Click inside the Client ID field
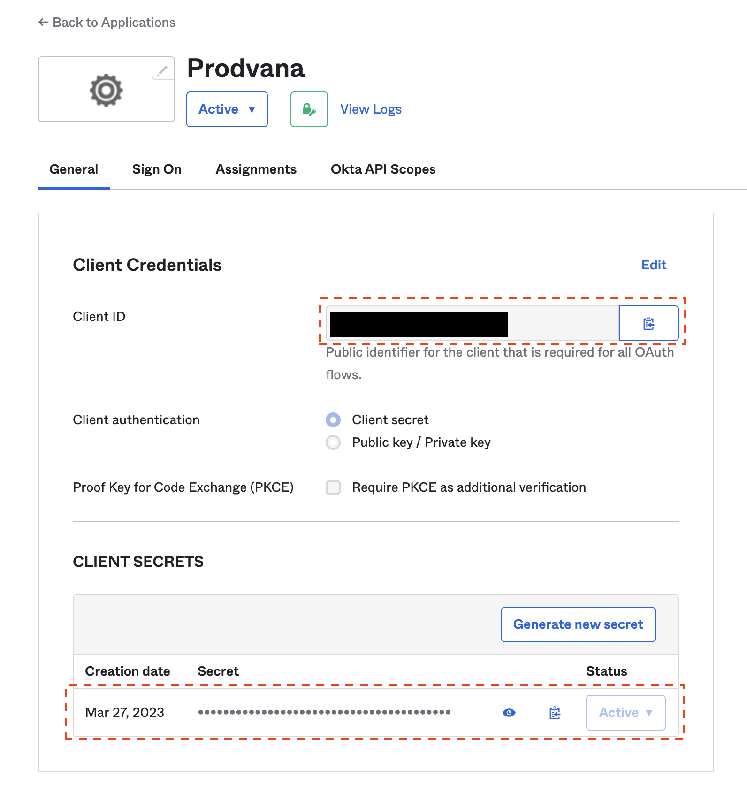The height and width of the screenshot is (792, 747). coord(473,323)
